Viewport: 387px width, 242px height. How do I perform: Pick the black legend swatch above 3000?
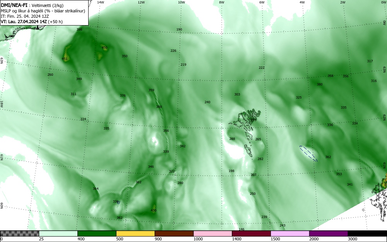[x=367, y=233]
